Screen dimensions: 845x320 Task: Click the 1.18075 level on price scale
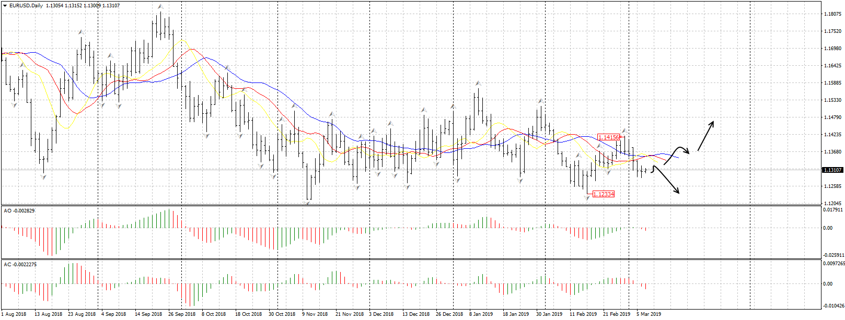(832, 14)
